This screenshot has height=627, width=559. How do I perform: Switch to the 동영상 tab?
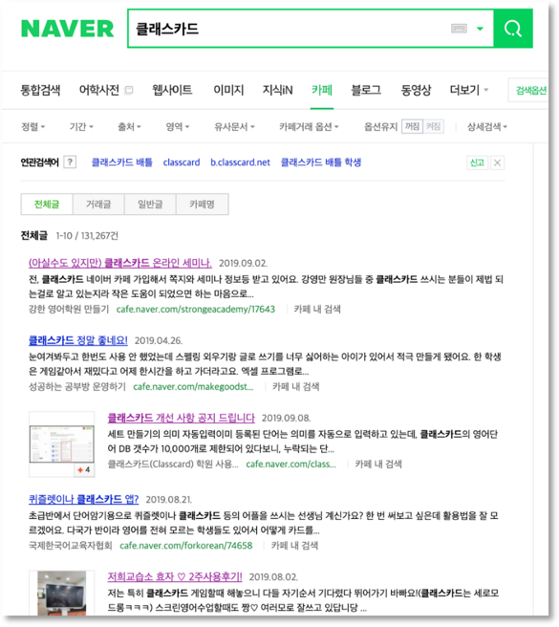(x=416, y=90)
